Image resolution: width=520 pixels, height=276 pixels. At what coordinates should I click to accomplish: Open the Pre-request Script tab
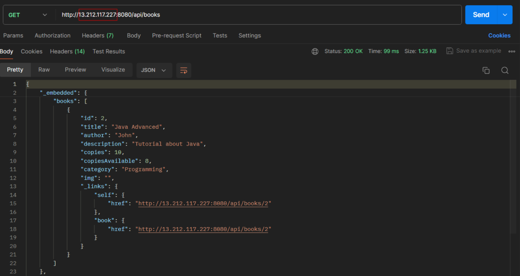(x=177, y=35)
